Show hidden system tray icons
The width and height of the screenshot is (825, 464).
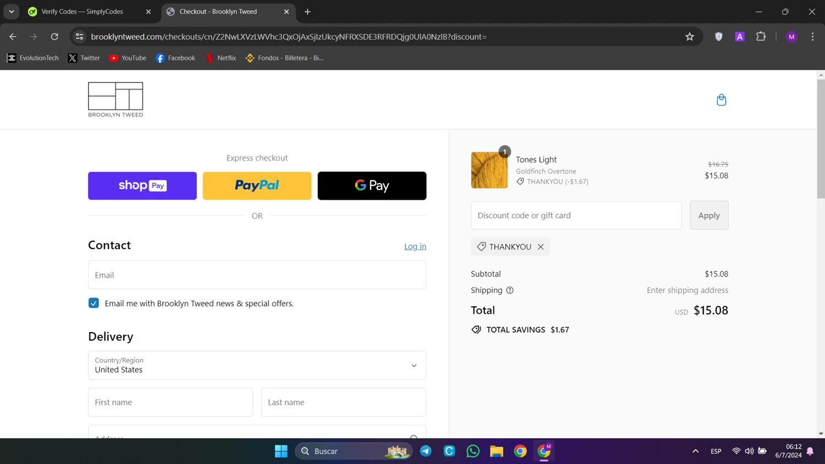pos(695,451)
